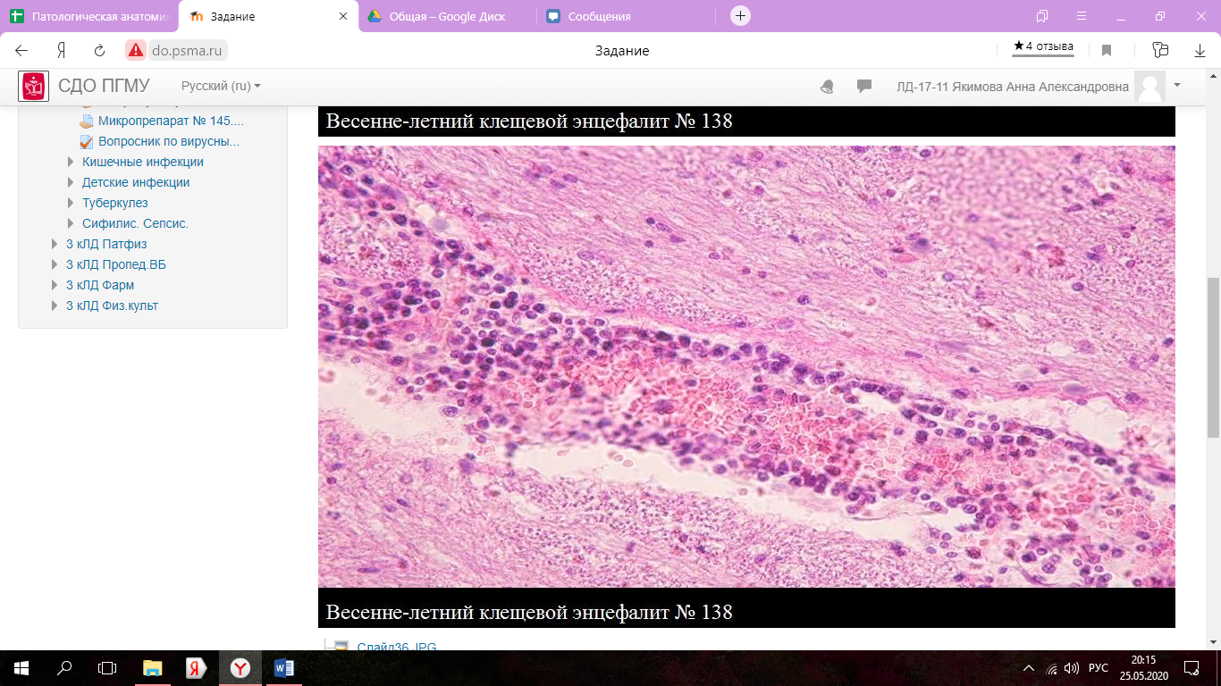Open Микропрепарат № 145 resource
1221x686 pixels.
click(170, 121)
